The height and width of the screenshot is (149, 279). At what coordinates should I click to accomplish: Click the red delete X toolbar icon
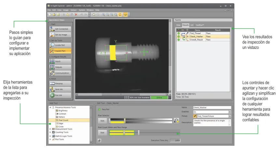click(76, 15)
